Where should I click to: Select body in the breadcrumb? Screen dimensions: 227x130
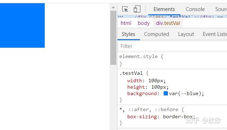[144, 23]
